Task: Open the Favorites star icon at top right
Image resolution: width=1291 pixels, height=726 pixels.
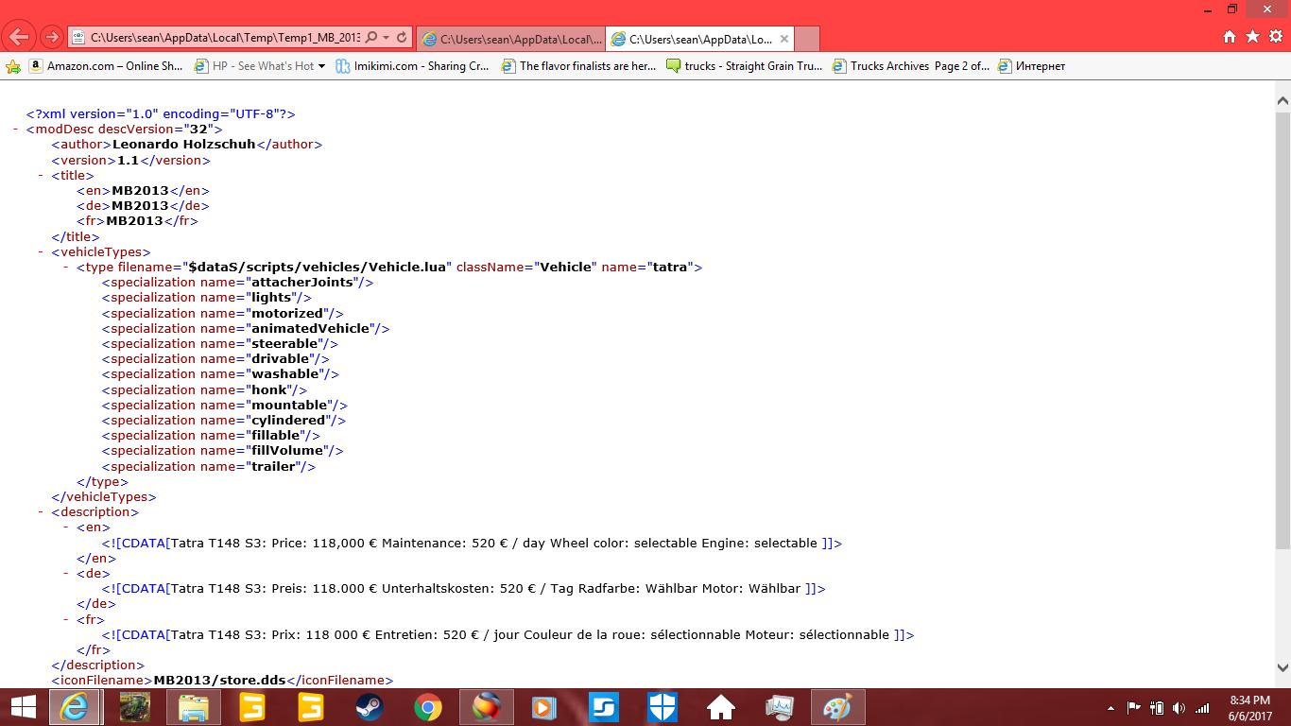Action: coord(1252,37)
